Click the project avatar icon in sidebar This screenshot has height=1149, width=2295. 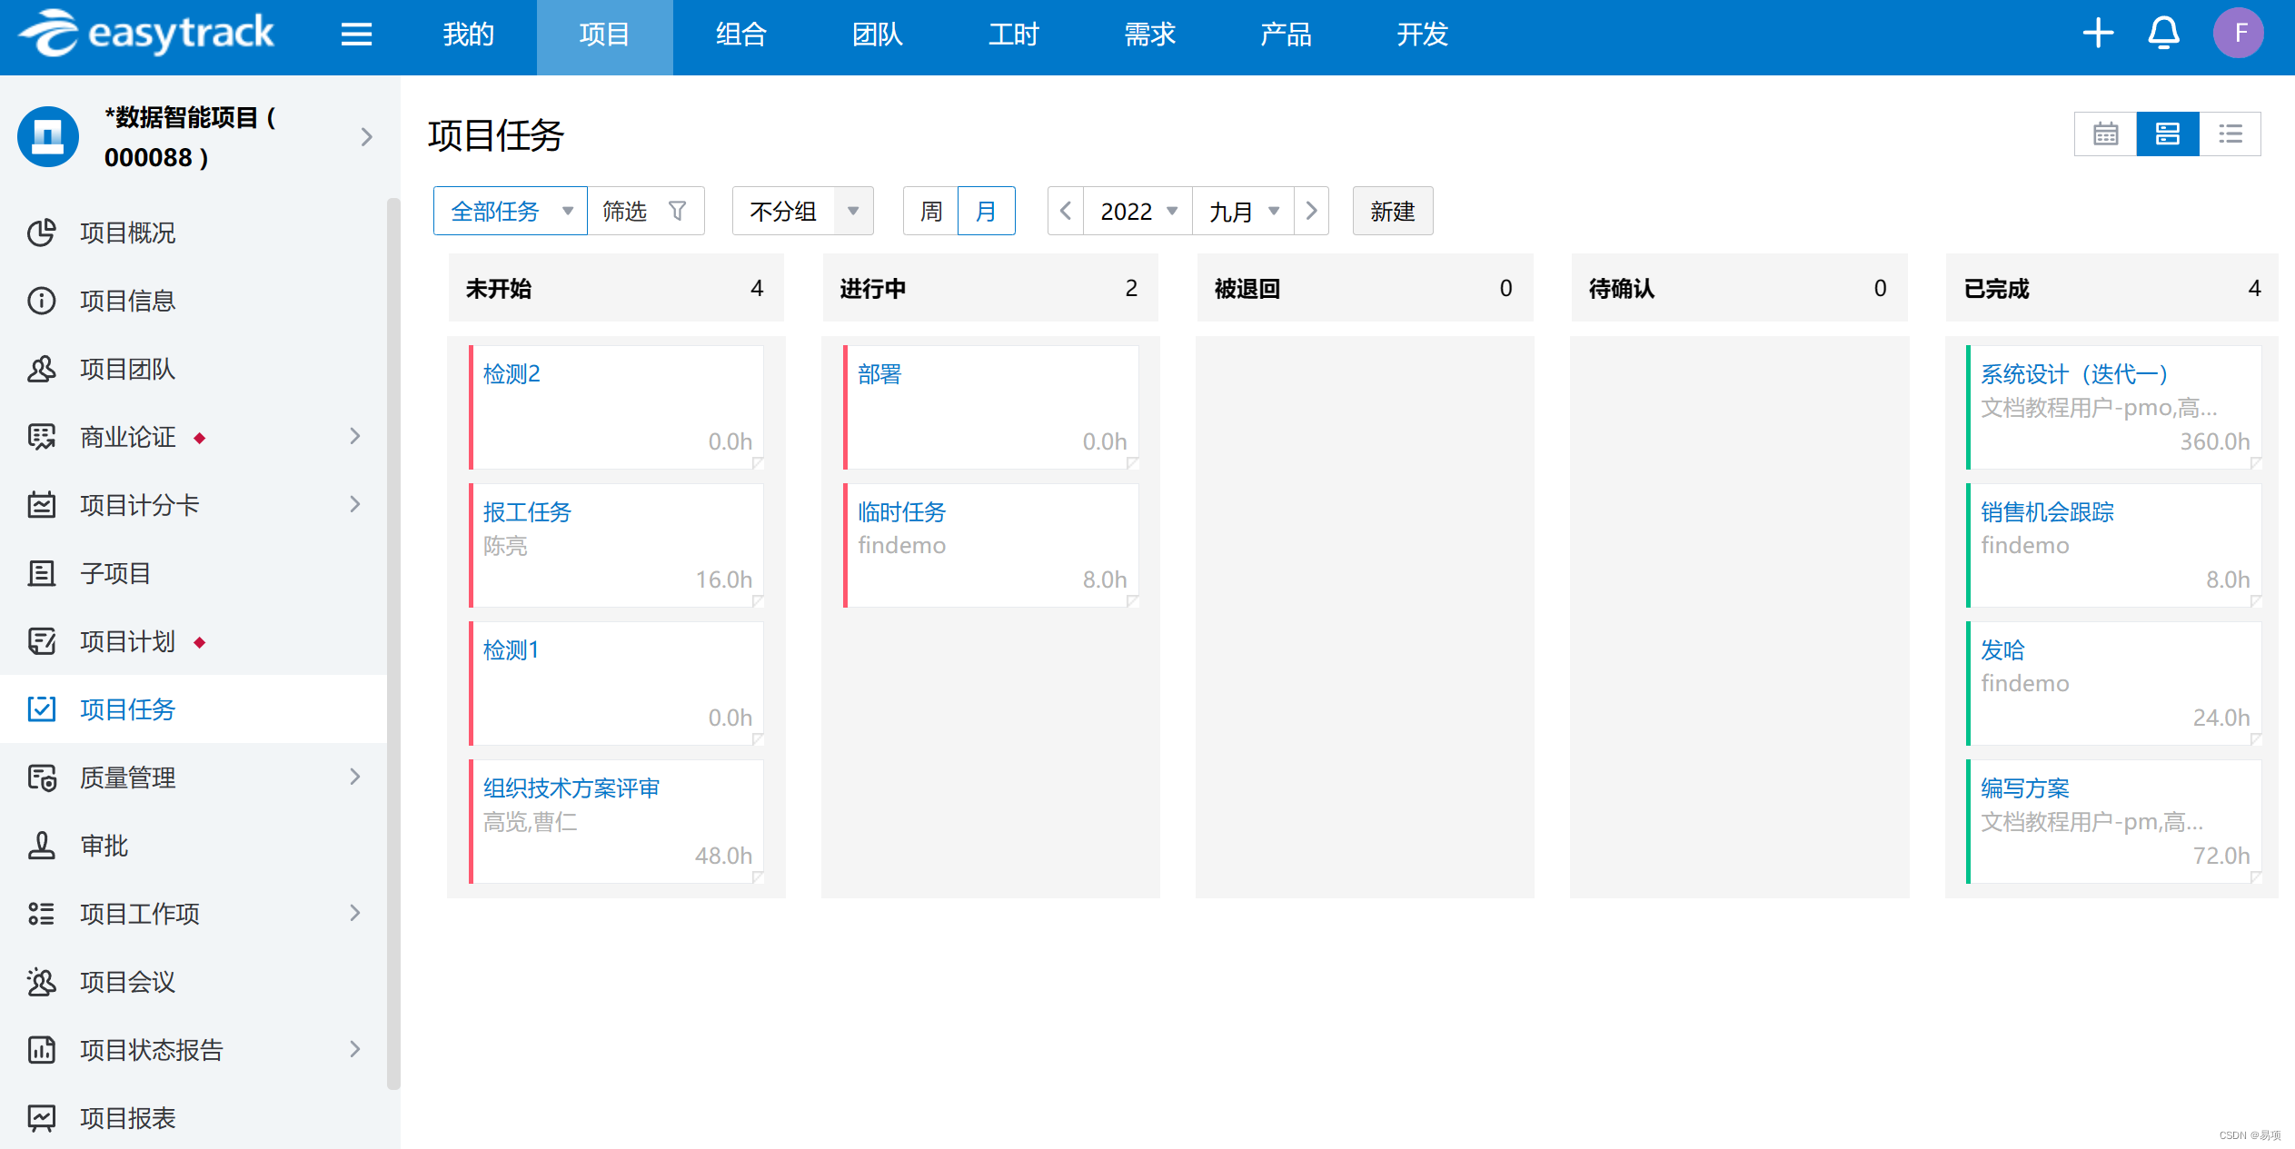pyautogui.click(x=48, y=136)
